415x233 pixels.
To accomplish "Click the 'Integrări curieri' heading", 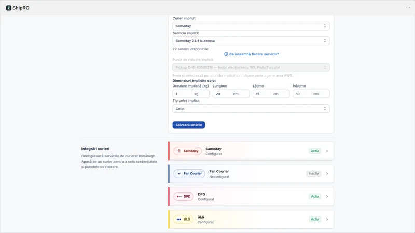I will point(95,149).
